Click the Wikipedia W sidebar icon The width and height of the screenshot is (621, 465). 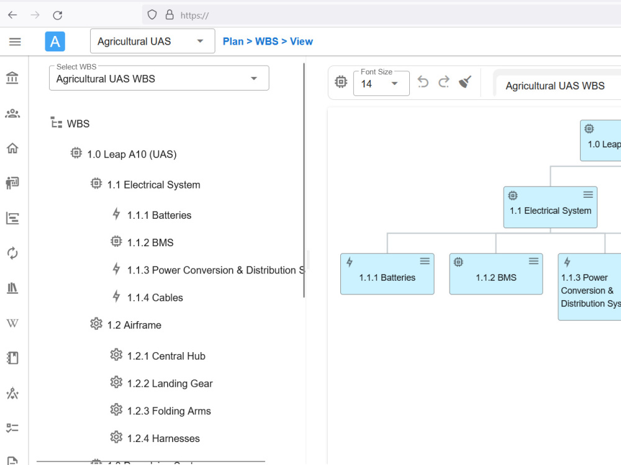(12, 324)
